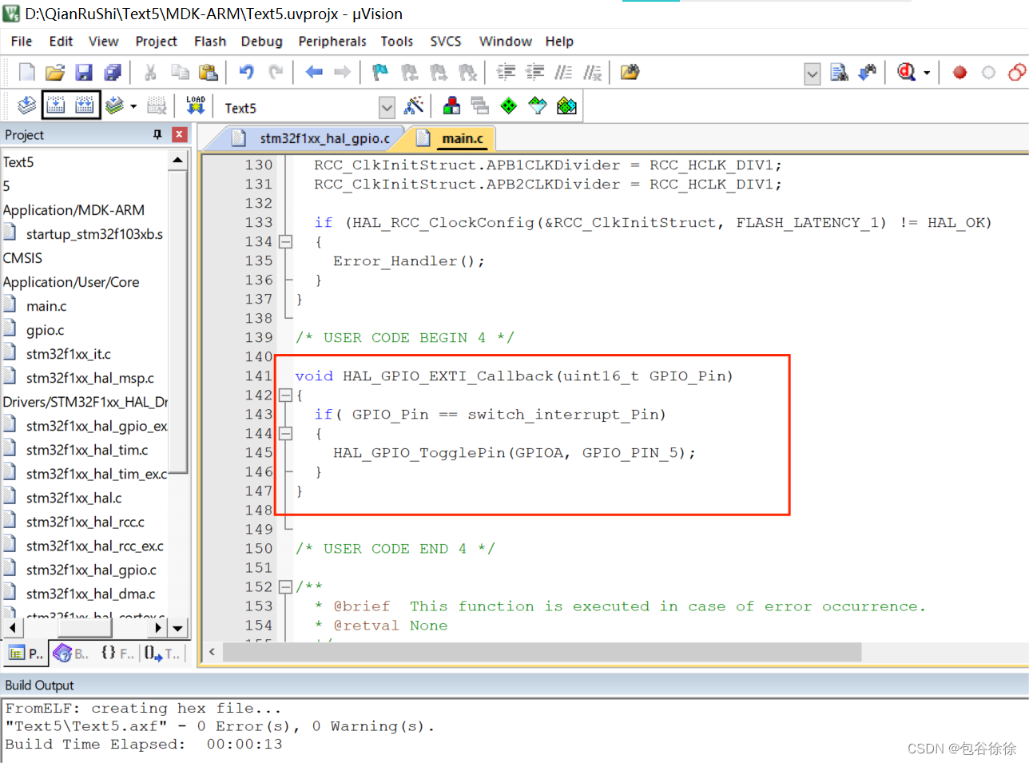Switch to the Functions tab in the Project panel
The image size is (1029, 763).
[x=117, y=654]
